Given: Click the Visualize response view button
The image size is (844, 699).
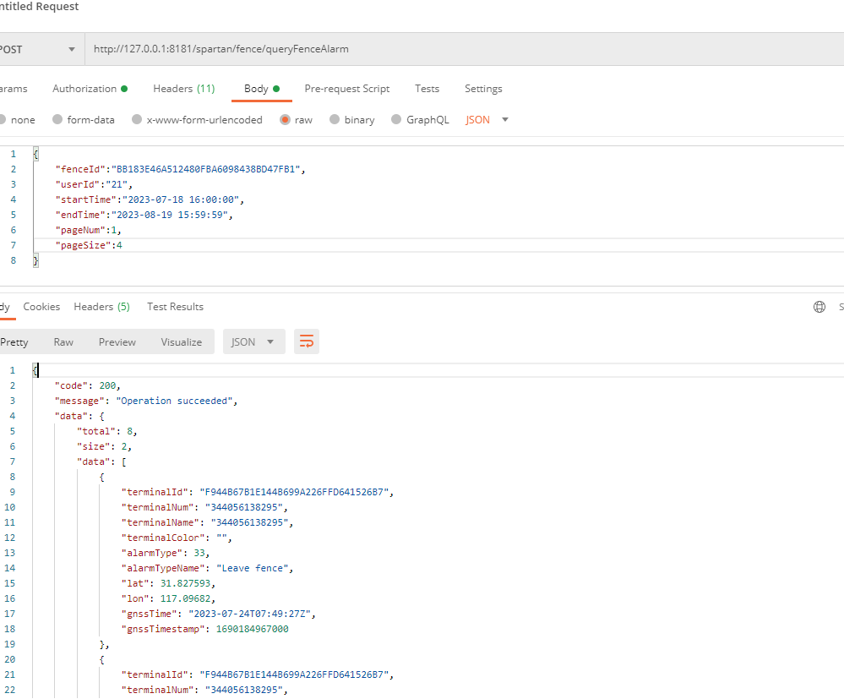Looking at the screenshot, I should coord(182,341).
